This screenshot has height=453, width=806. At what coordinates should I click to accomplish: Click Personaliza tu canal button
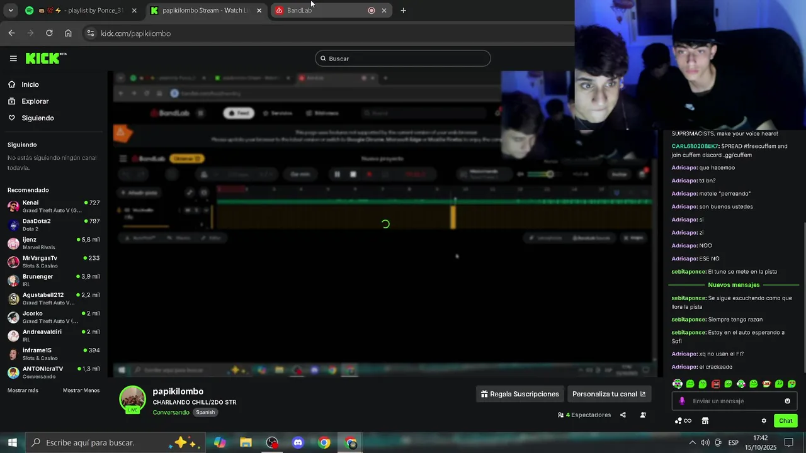(x=609, y=394)
